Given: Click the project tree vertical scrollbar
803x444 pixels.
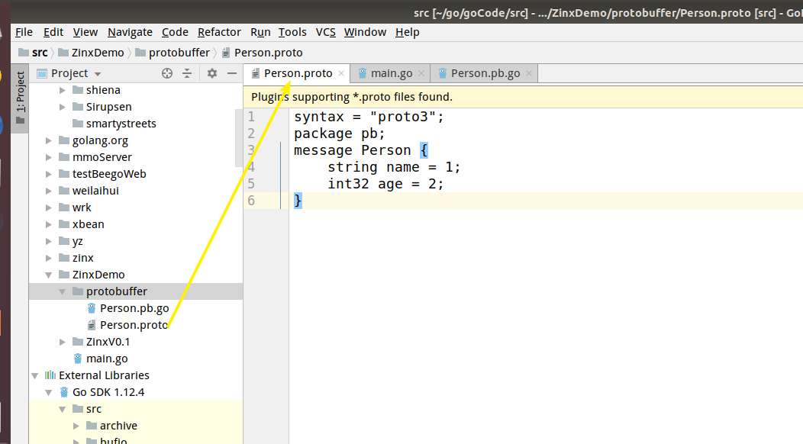Looking at the screenshot, I should tap(239, 137).
